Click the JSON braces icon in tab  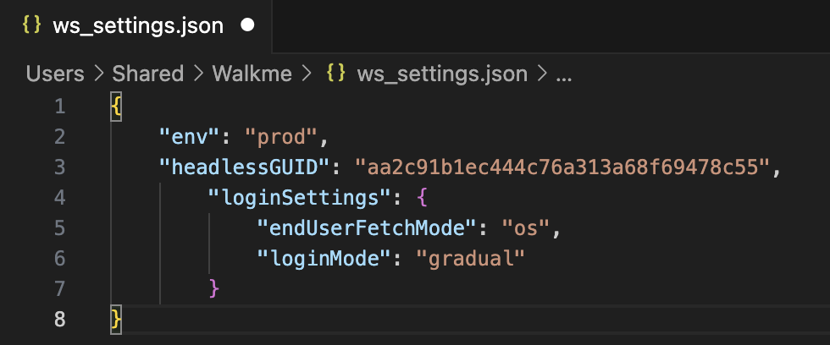point(32,25)
